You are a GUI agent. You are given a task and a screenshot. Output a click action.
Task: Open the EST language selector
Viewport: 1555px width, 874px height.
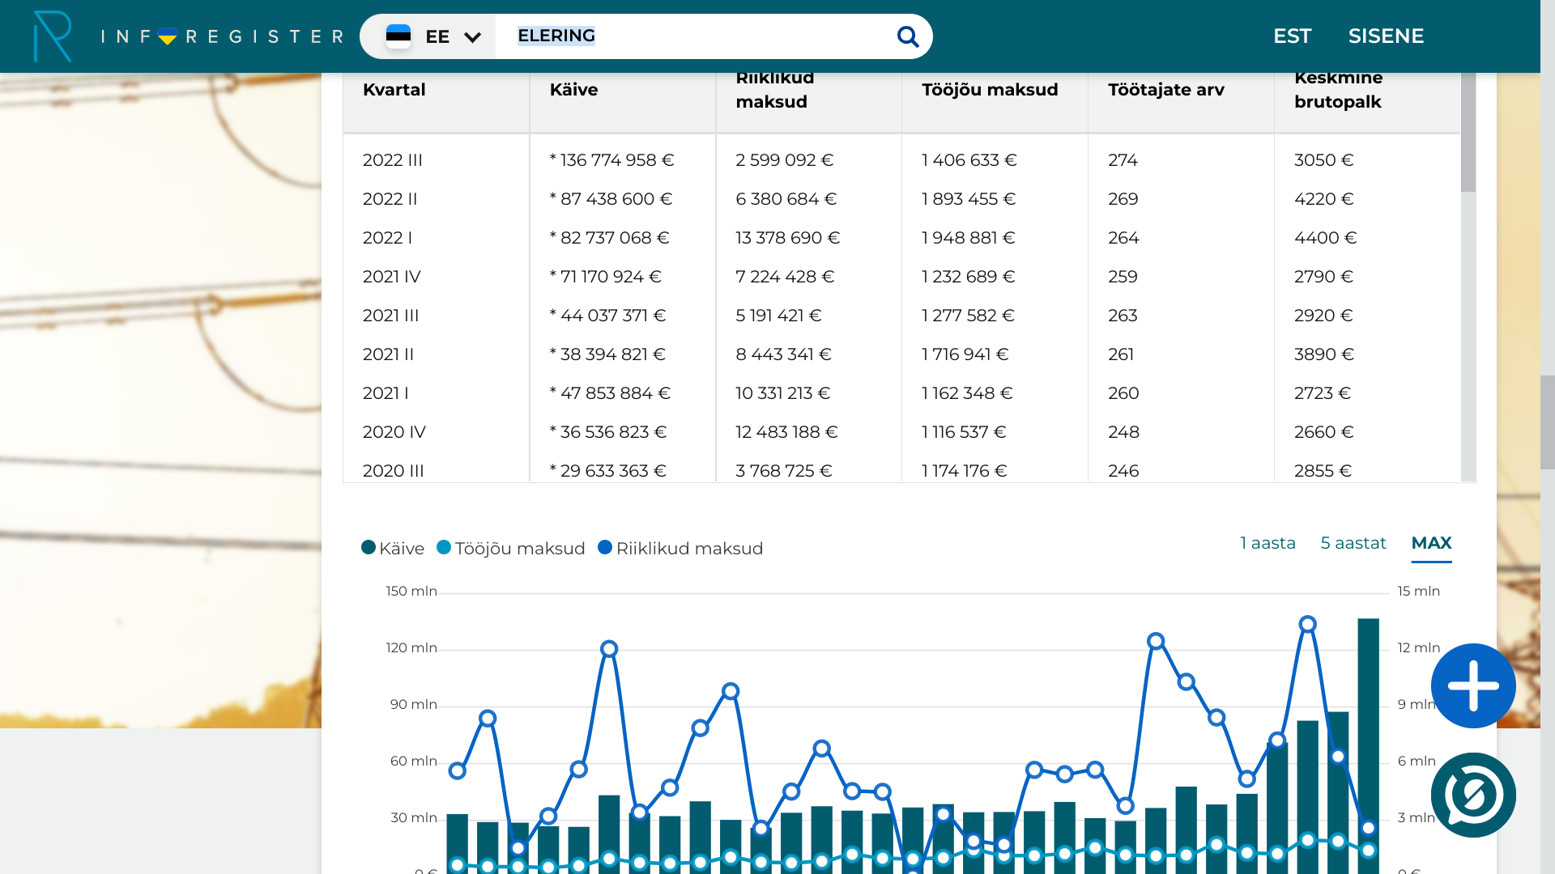1292,36
